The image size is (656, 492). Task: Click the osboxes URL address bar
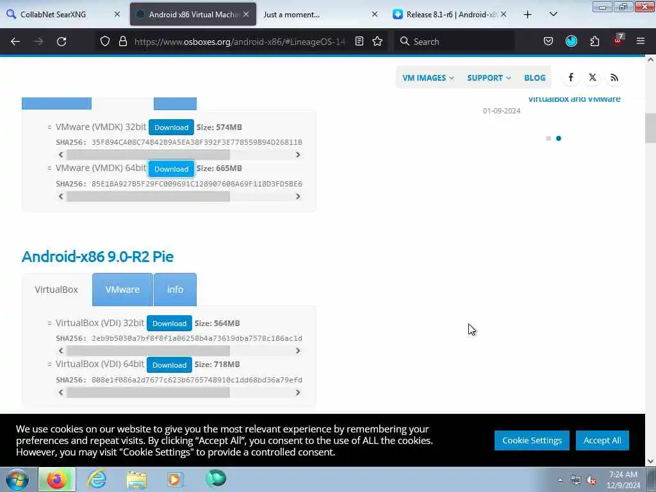tap(240, 42)
